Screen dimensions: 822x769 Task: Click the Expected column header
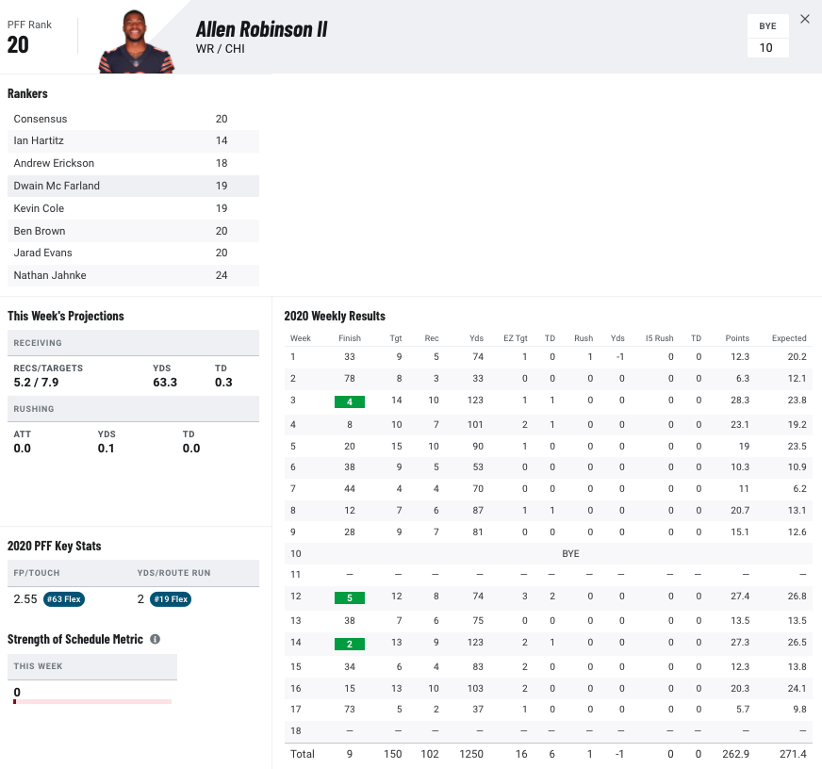(x=789, y=338)
